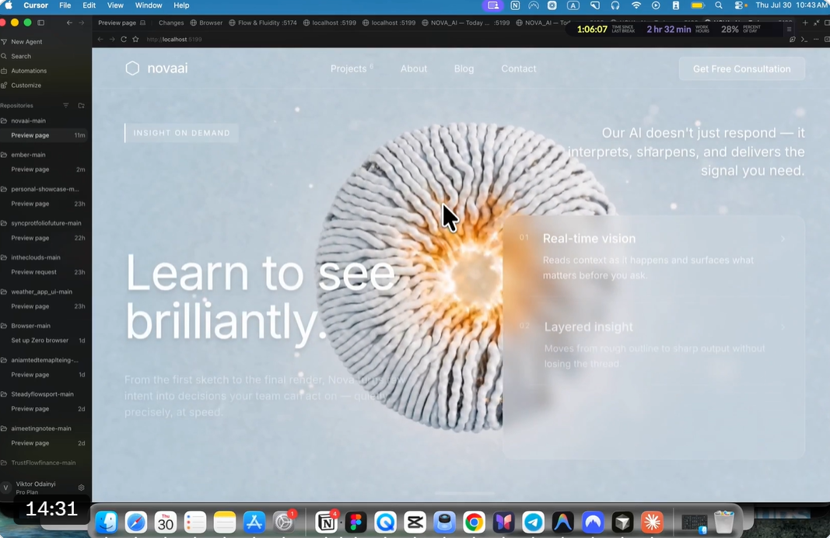Open App Store from the Dock

(254, 522)
